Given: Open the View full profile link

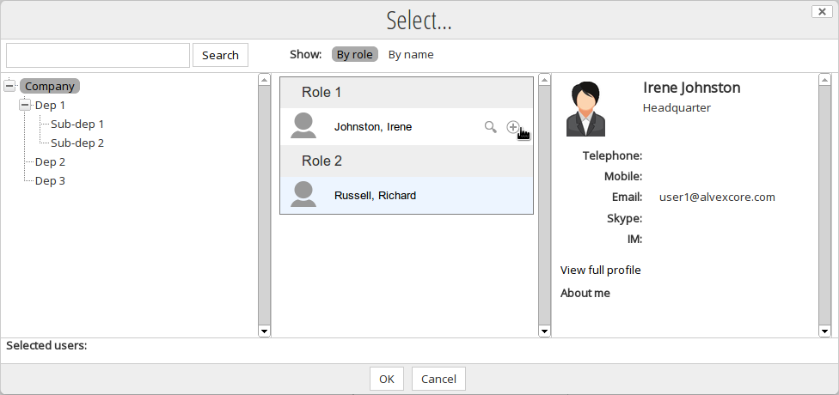Looking at the screenshot, I should (x=600, y=270).
